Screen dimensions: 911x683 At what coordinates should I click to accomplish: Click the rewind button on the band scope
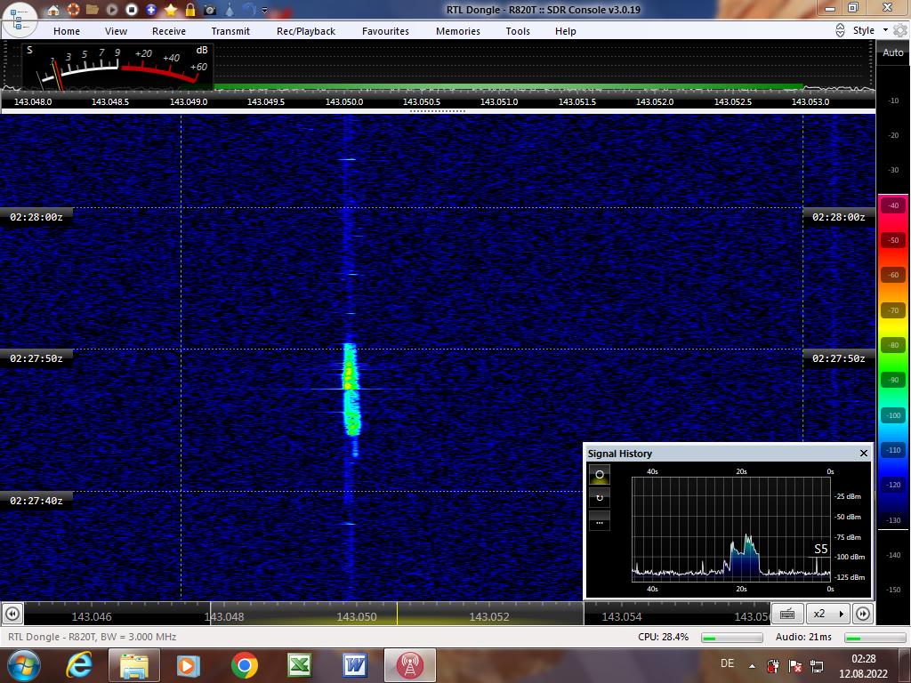(x=12, y=614)
